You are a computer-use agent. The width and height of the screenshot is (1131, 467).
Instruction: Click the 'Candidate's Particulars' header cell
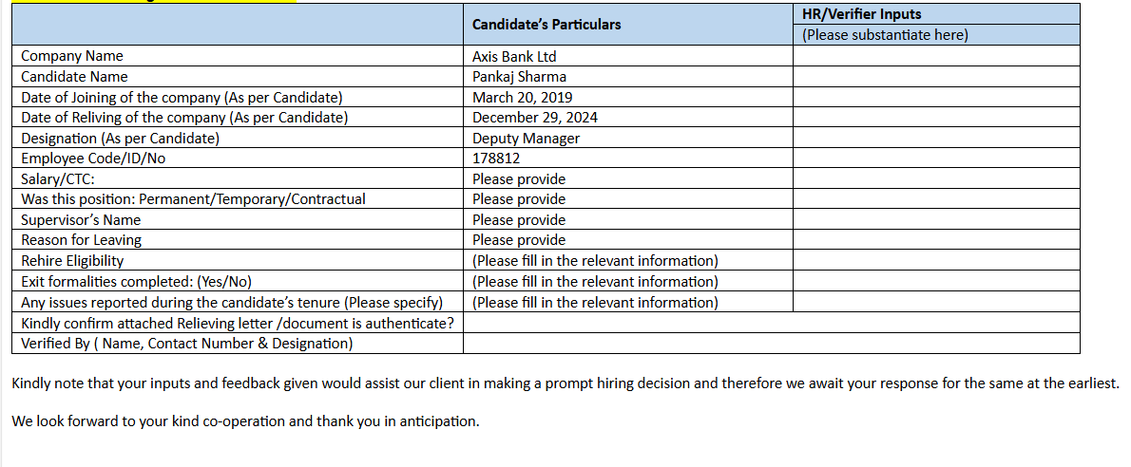tap(546, 25)
